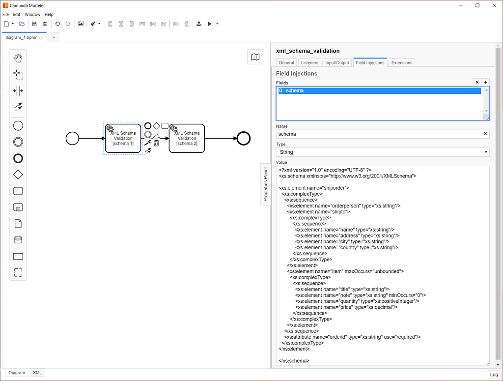Align selected elements to the bottom
The image size is (503, 381).
164,24
